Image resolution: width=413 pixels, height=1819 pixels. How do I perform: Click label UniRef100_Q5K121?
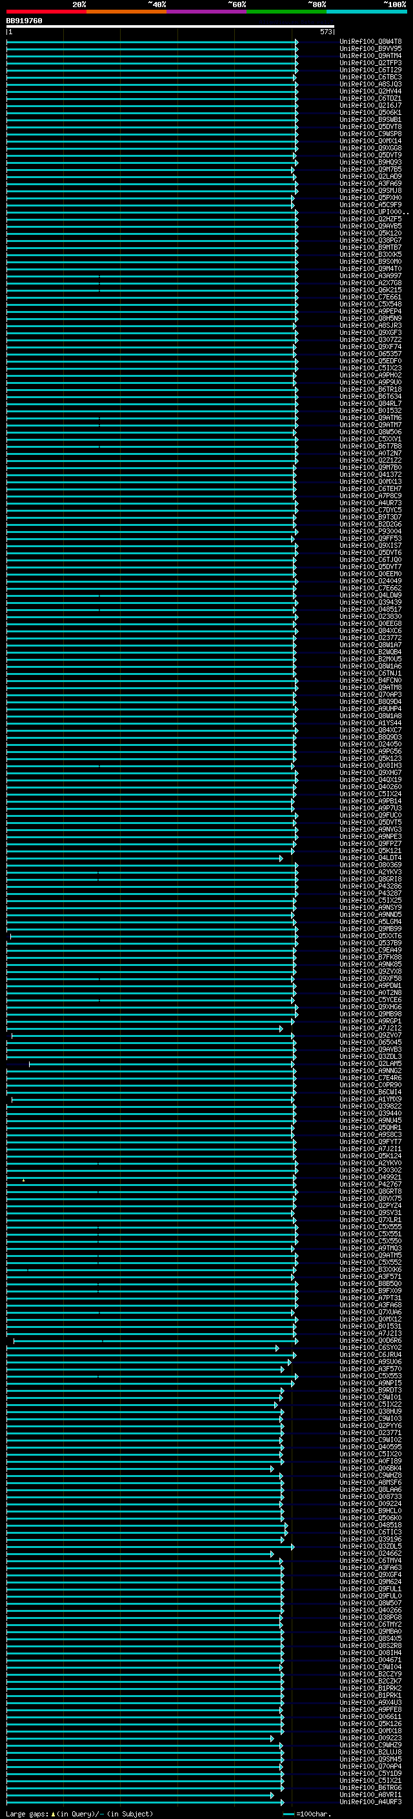coord(370,850)
